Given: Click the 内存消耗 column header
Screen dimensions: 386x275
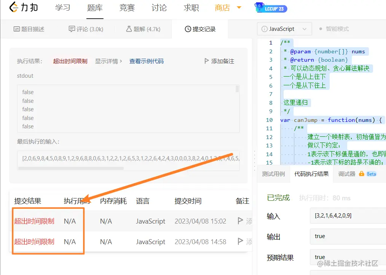Looking at the screenshot, I should coord(113,201).
